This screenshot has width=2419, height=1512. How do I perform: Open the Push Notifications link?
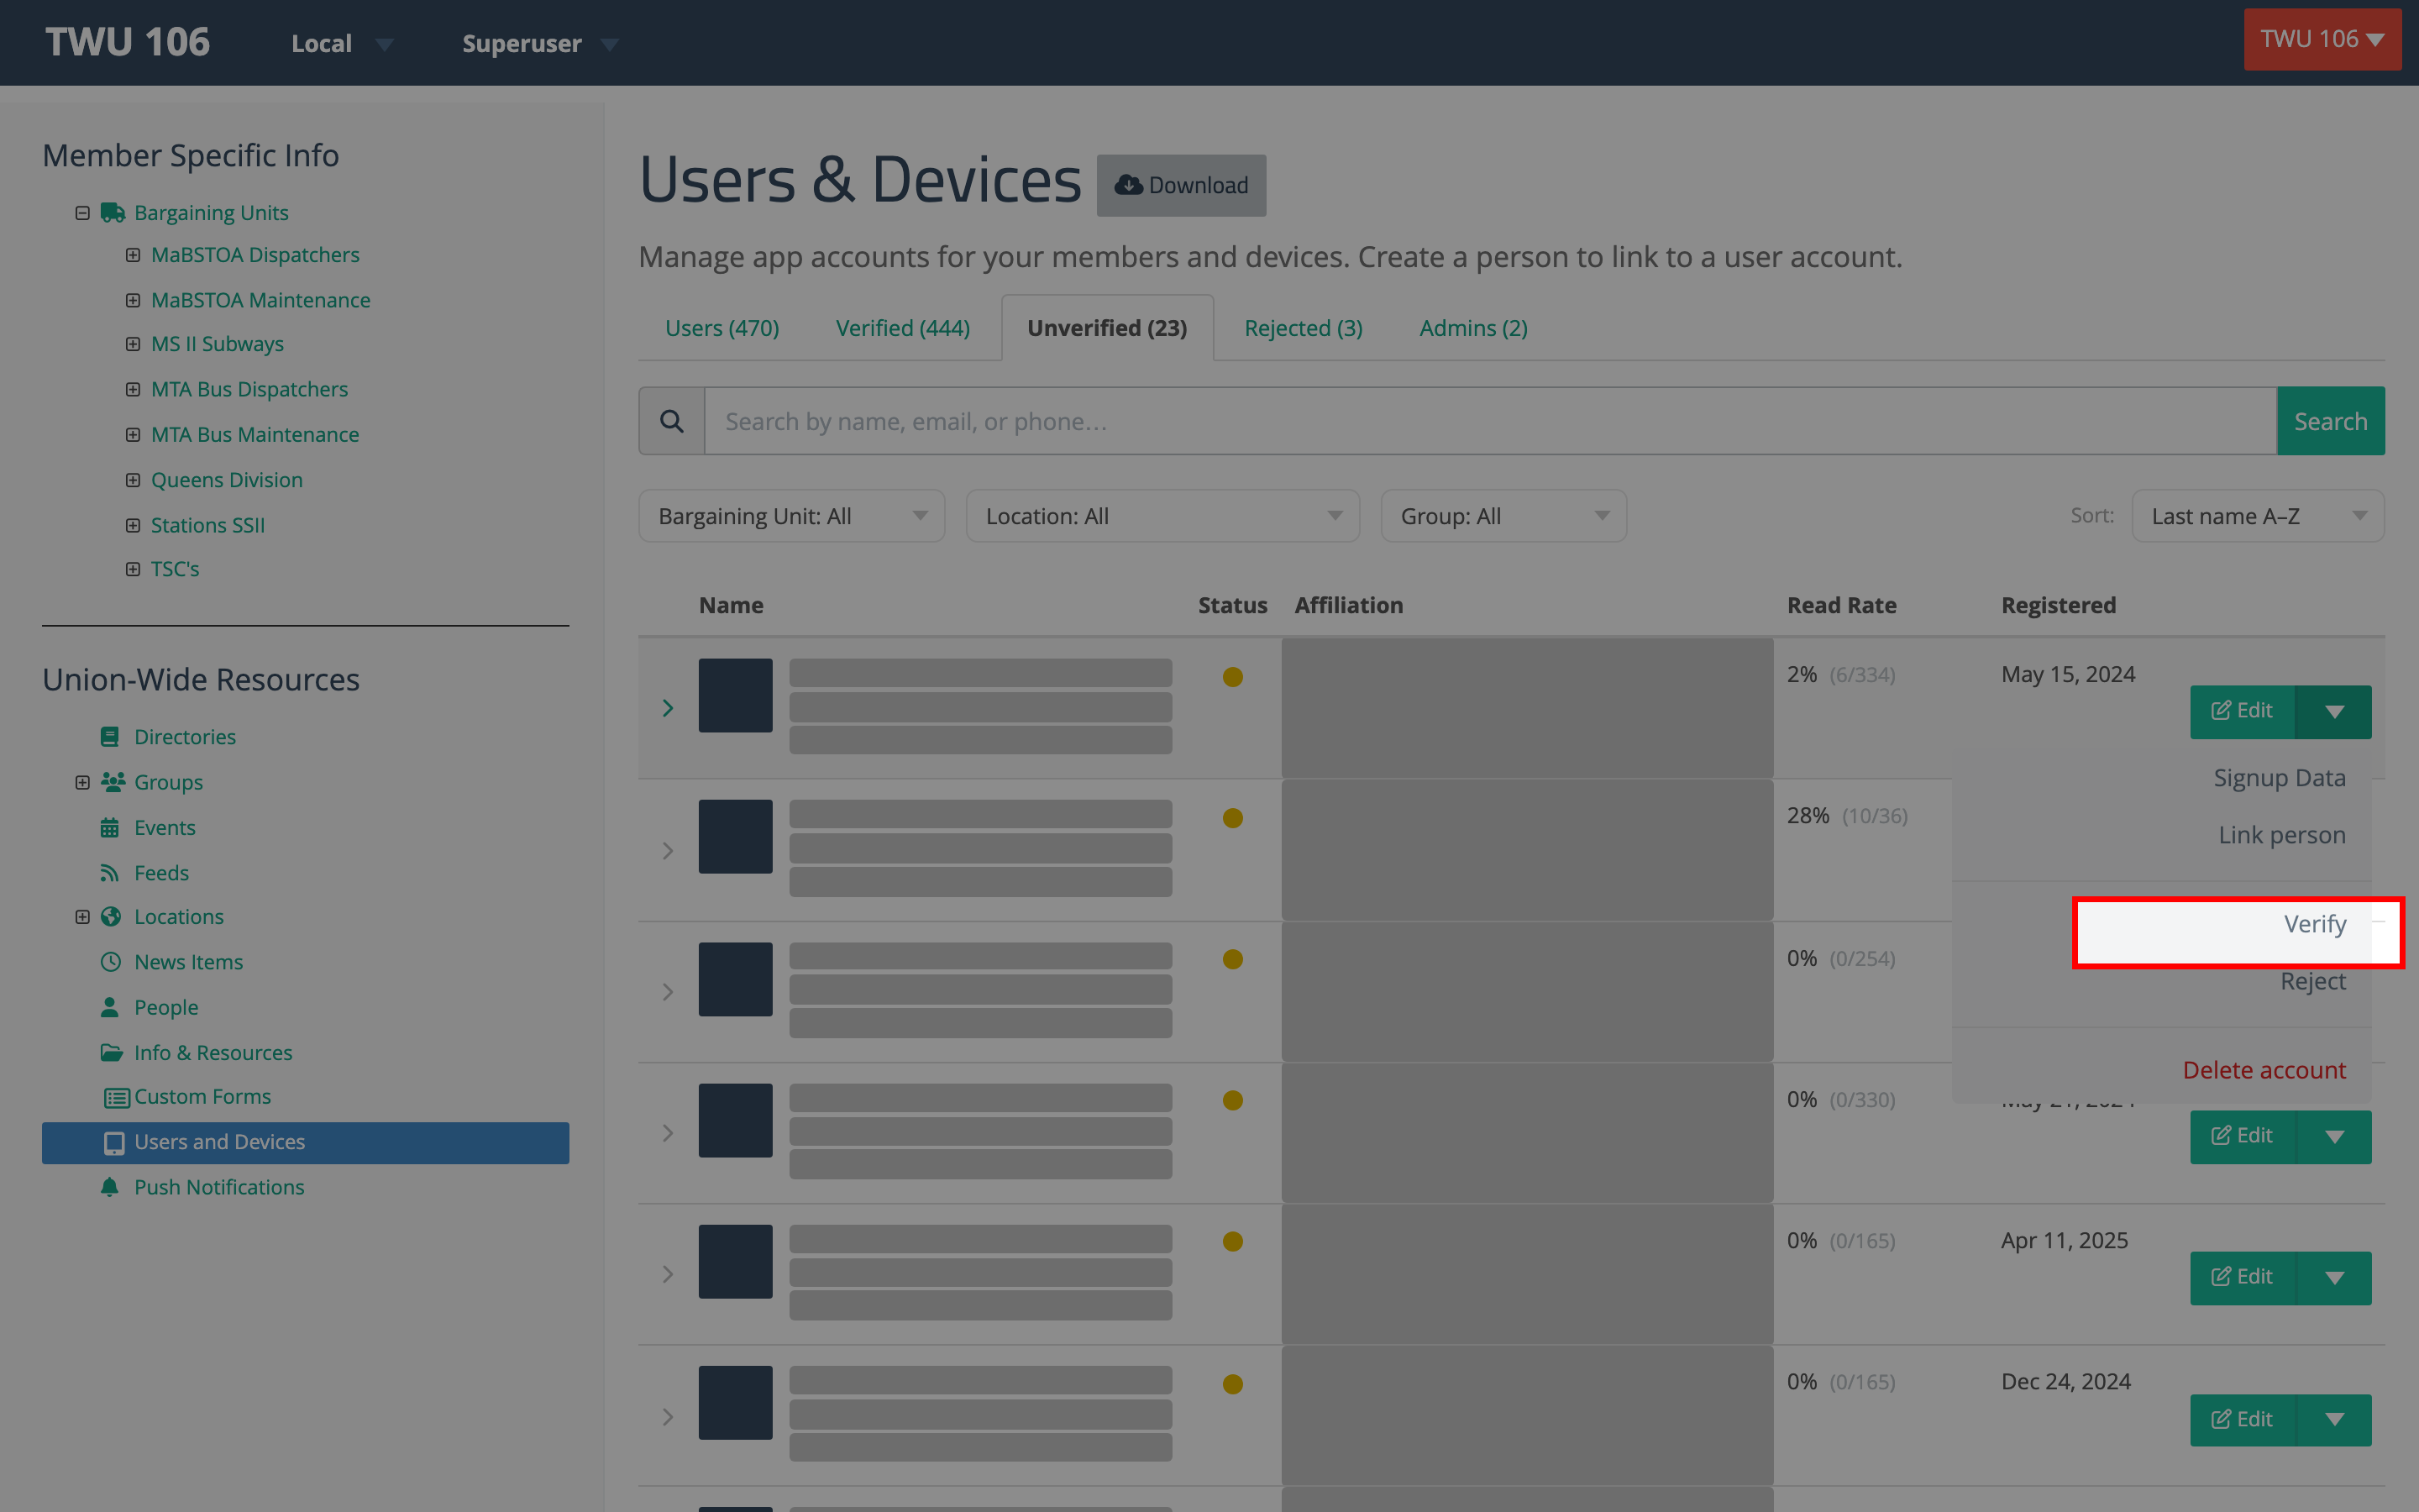(x=219, y=1187)
